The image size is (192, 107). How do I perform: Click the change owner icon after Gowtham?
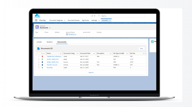point(76,34)
